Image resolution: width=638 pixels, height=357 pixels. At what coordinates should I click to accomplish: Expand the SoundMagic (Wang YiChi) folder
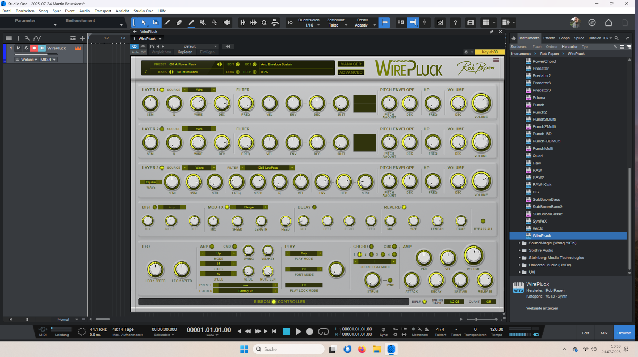coord(519,243)
